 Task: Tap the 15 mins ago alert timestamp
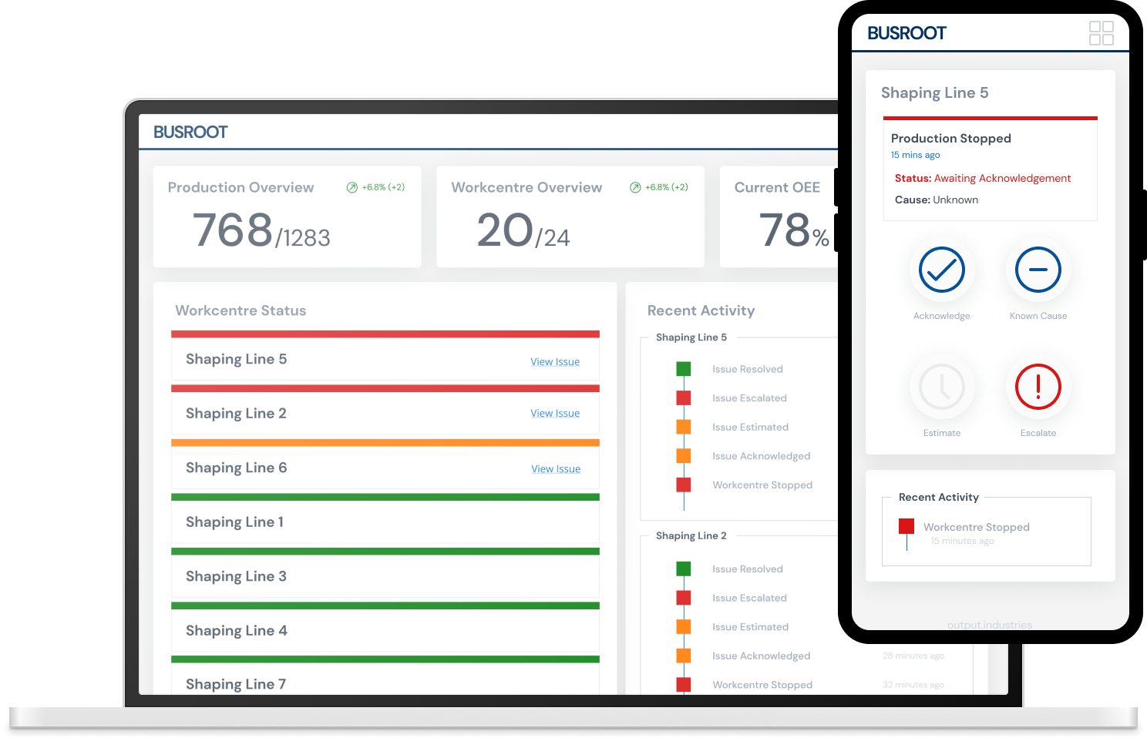click(x=916, y=155)
